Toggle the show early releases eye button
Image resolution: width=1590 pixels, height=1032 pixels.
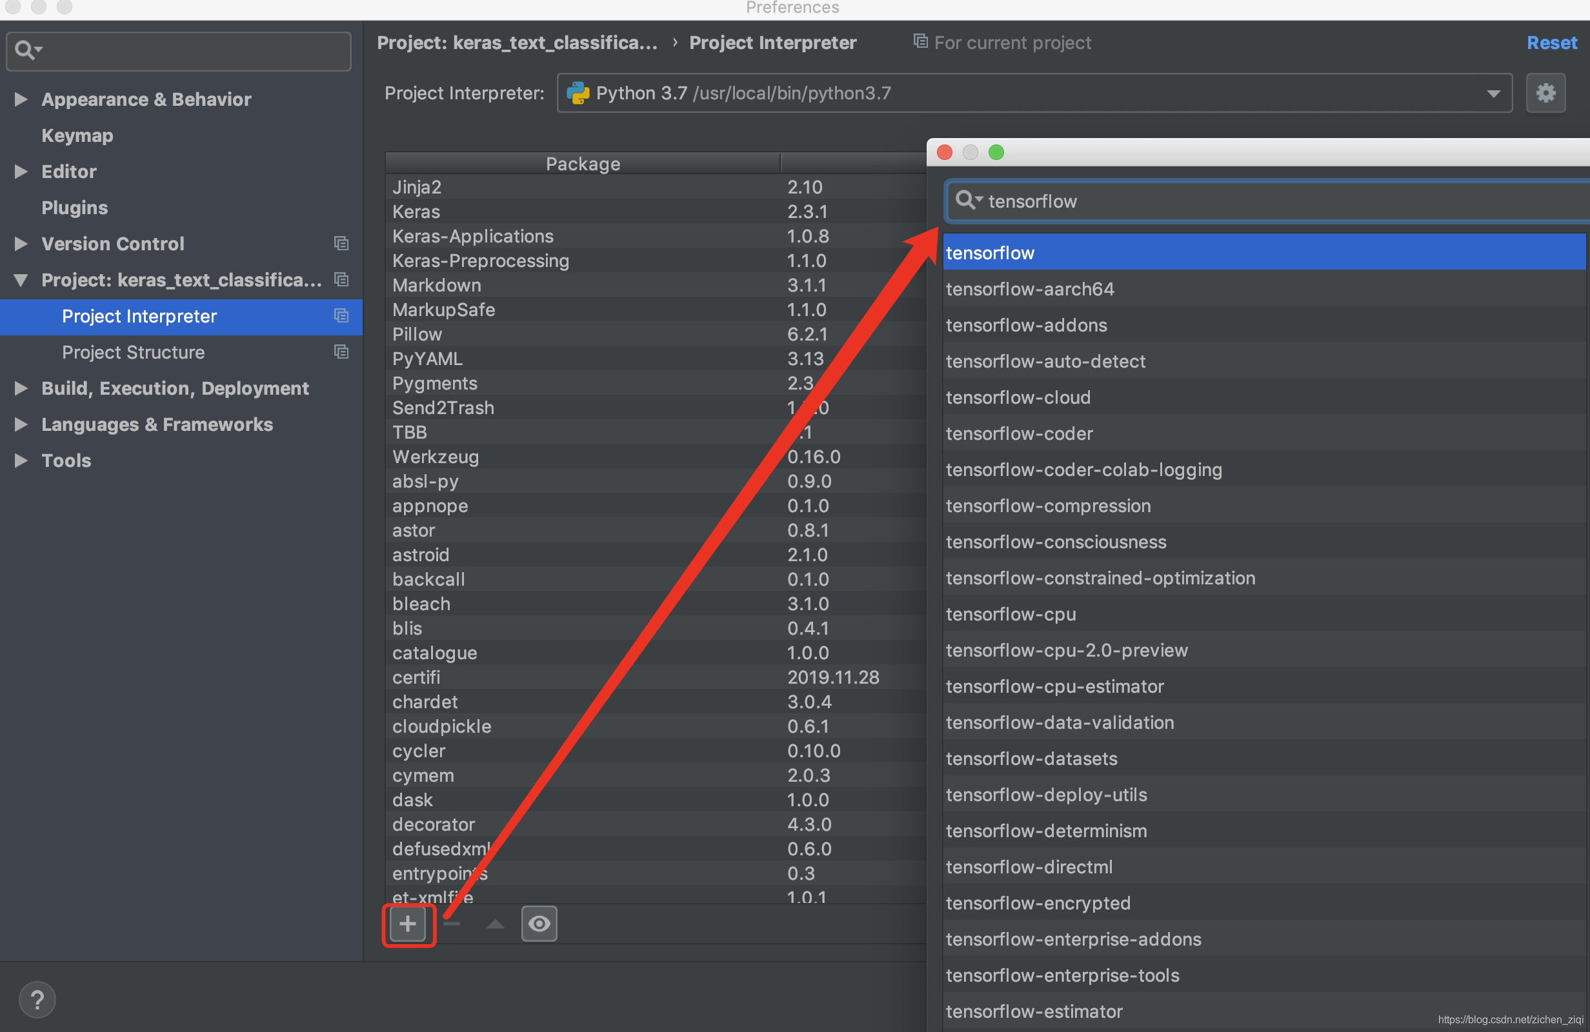click(539, 924)
